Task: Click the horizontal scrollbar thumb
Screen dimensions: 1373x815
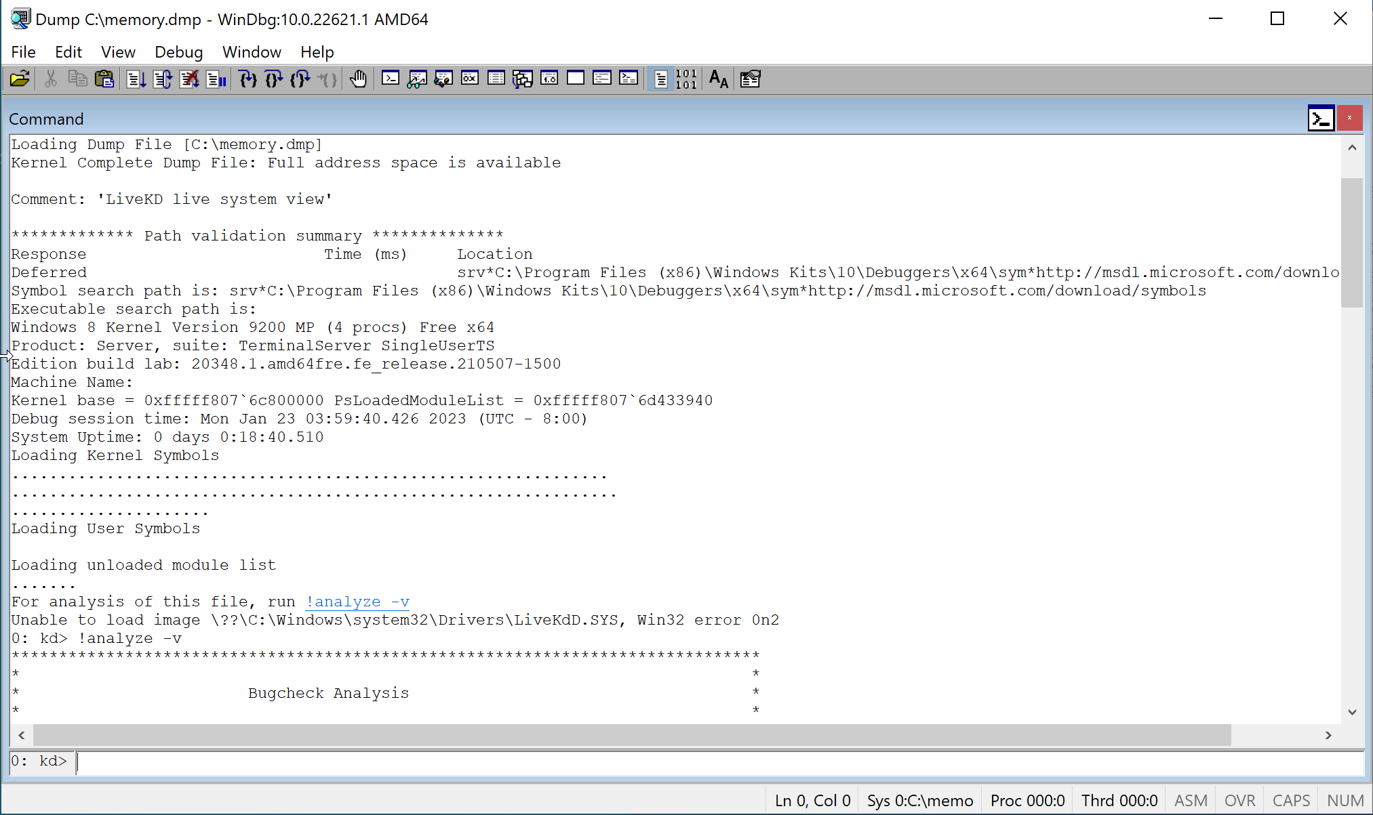Action: 632,735
